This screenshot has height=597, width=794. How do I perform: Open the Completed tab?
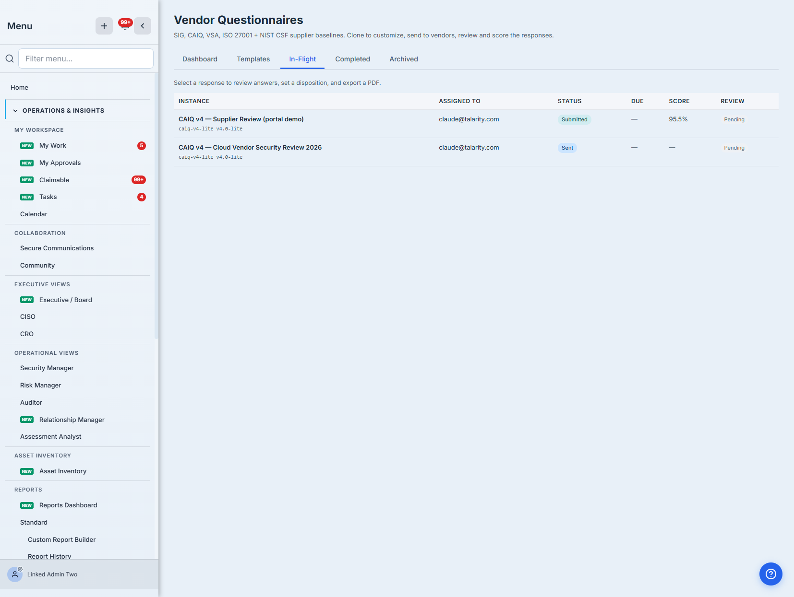point(352,59)
